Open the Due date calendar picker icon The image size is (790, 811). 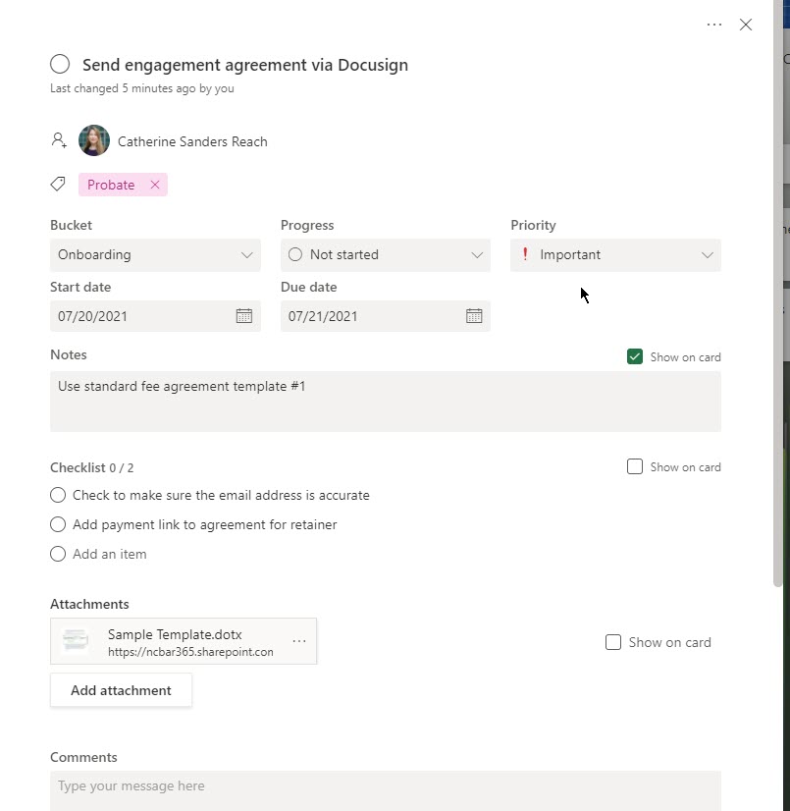tap(474, 316)
